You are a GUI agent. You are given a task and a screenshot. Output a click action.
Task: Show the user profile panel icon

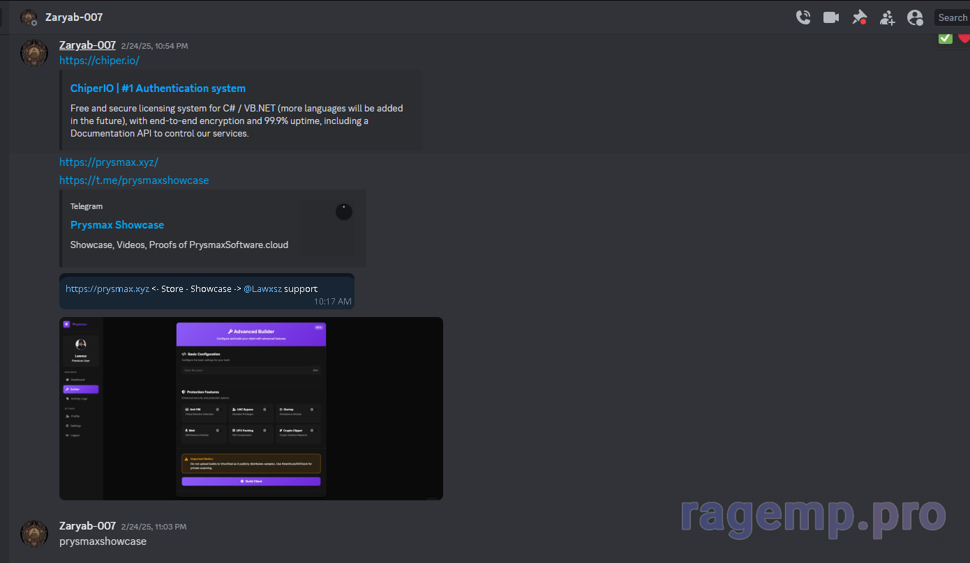point(915,17)
